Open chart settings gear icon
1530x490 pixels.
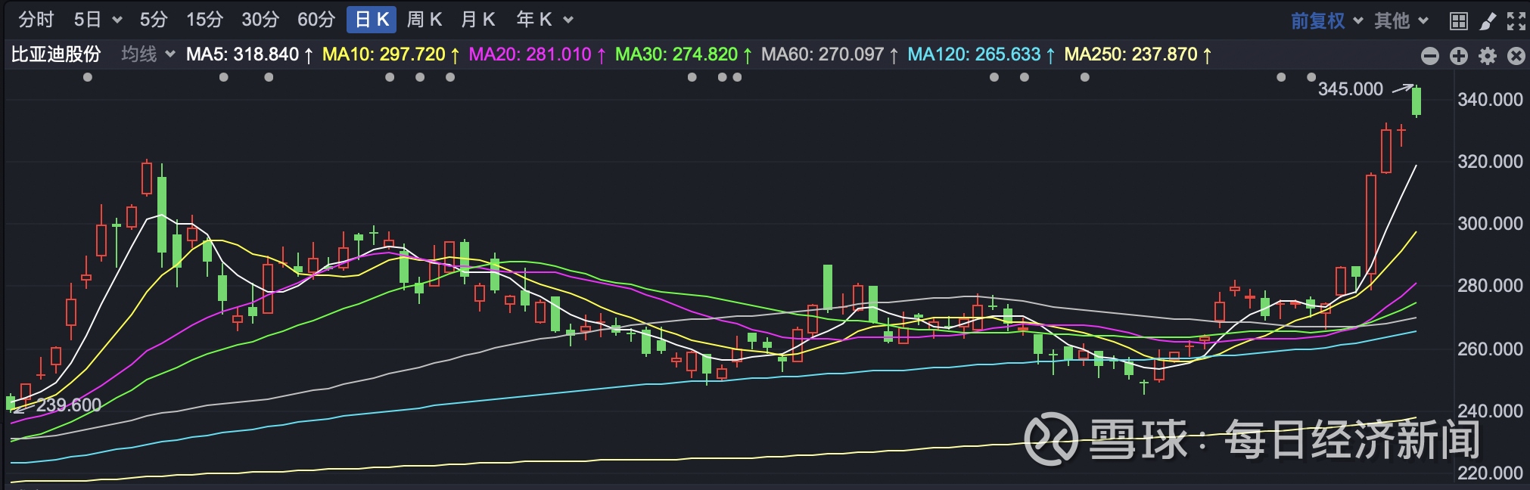tap(1488, 56)
